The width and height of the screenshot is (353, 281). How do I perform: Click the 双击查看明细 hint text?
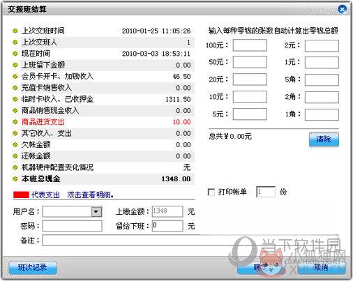click(x=90, y=195)
